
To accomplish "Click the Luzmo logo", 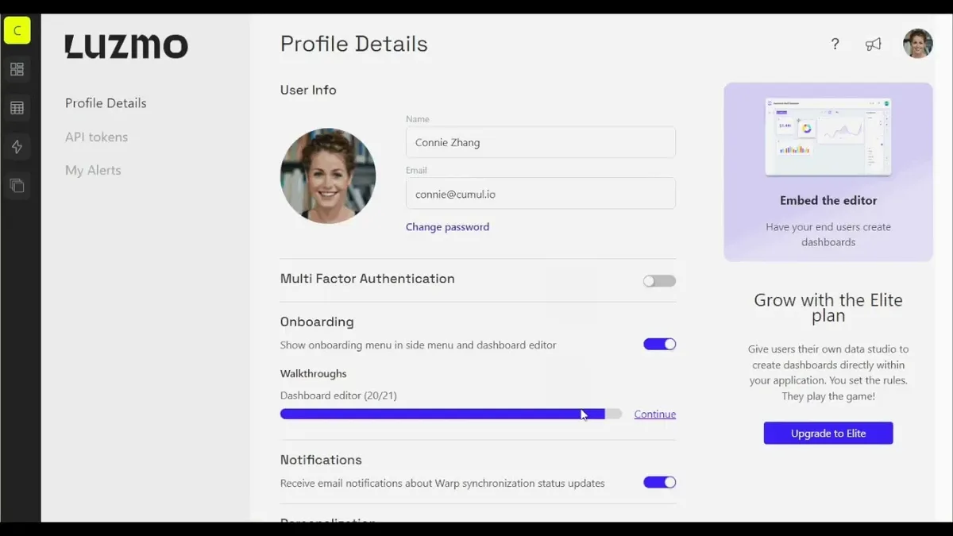I will click(126, 46).
